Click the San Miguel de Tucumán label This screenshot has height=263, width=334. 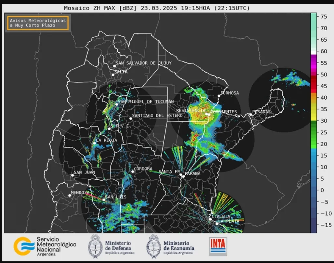pos(146,102)
